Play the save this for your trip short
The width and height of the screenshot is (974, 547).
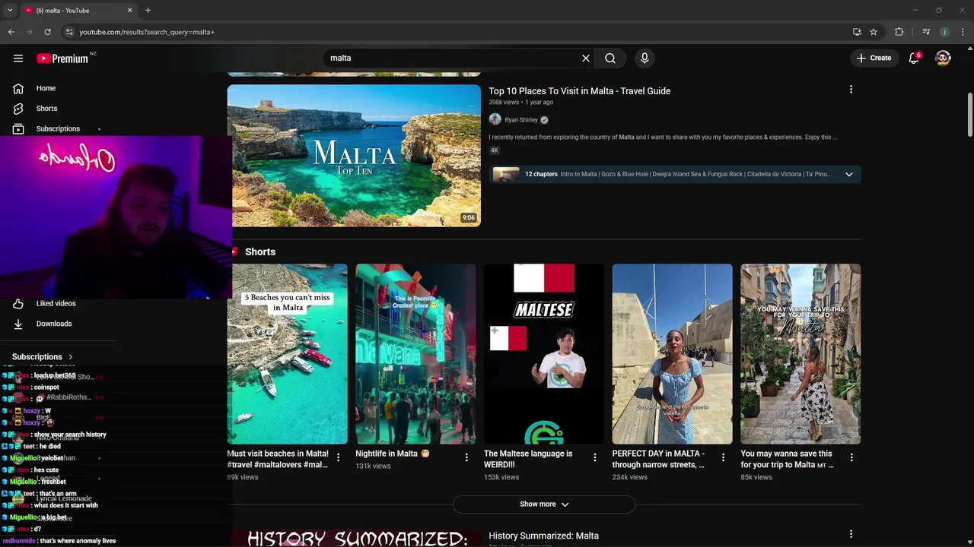(801, 354)
